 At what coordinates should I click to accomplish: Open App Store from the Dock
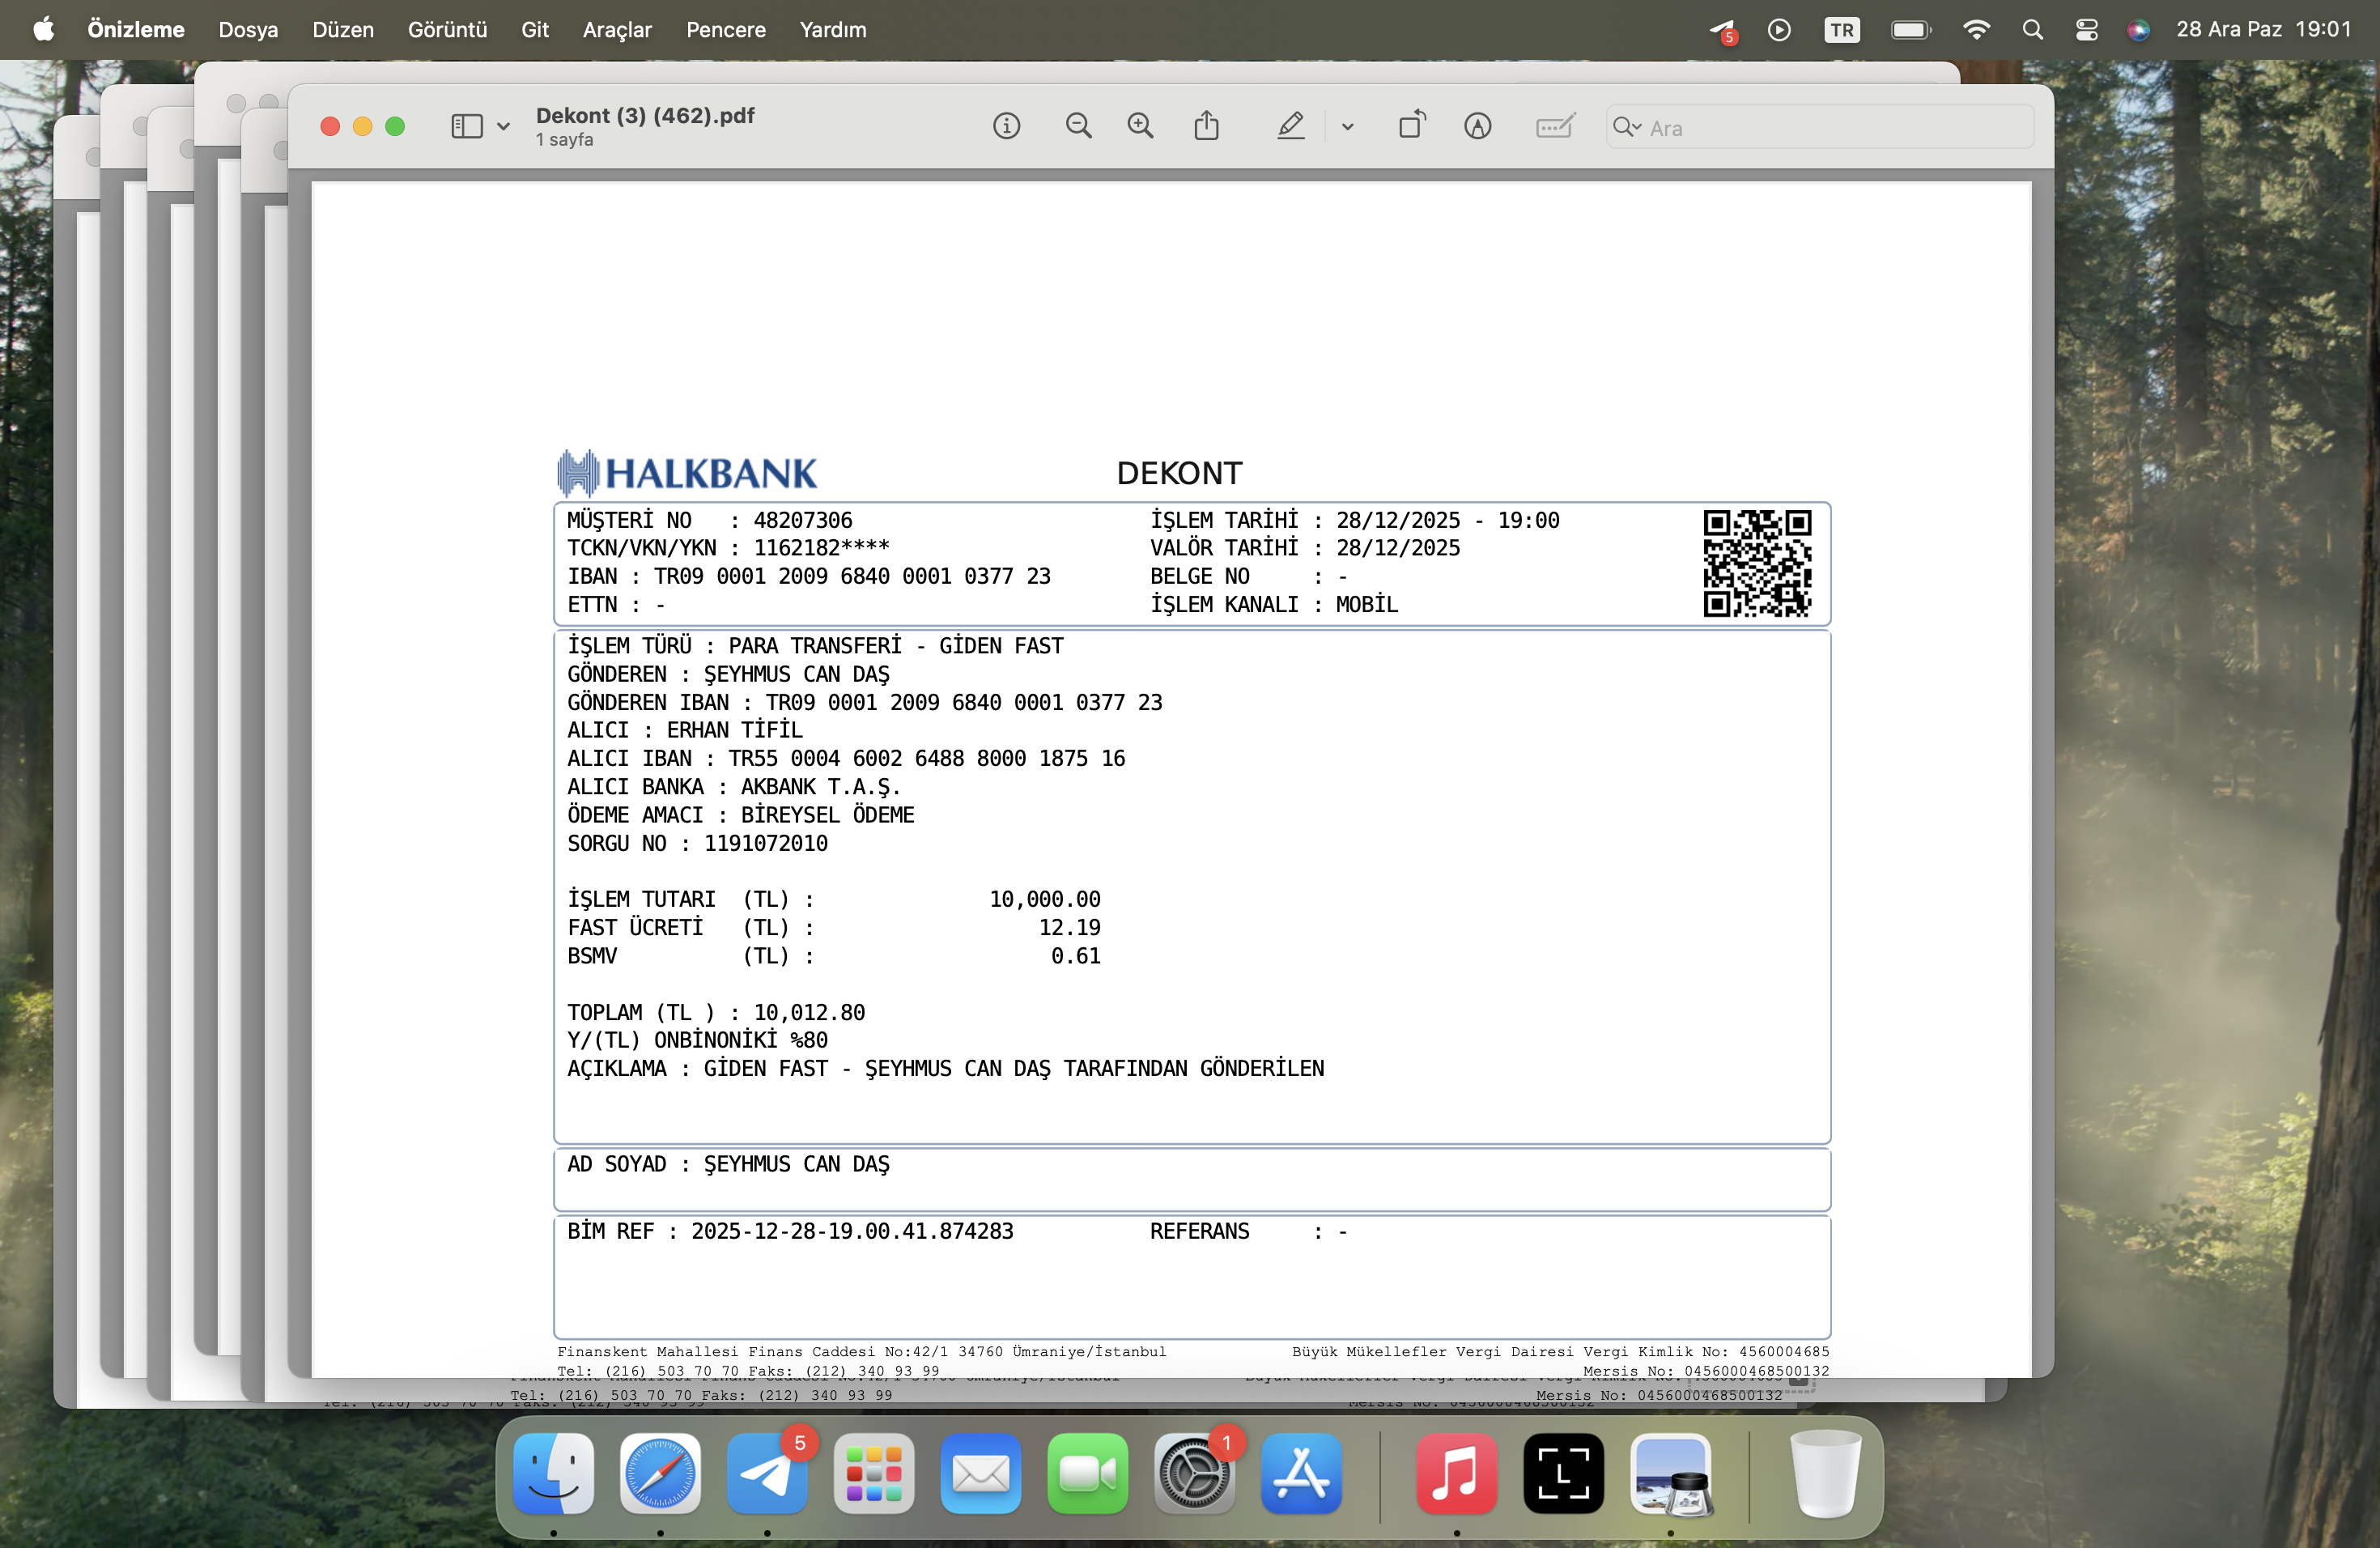click(1301, 1473)
